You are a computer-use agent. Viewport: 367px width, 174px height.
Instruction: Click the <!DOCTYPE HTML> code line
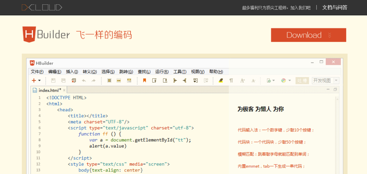point(66,98)
